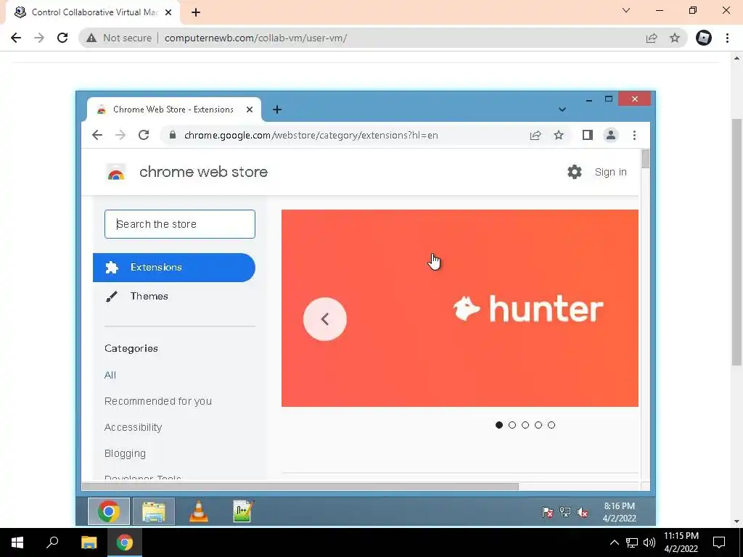The height and width of the screenshot is (557, 743).
Task: Select the Chrome Web Store - Extensions tab
Action: [x=173, y=110]
